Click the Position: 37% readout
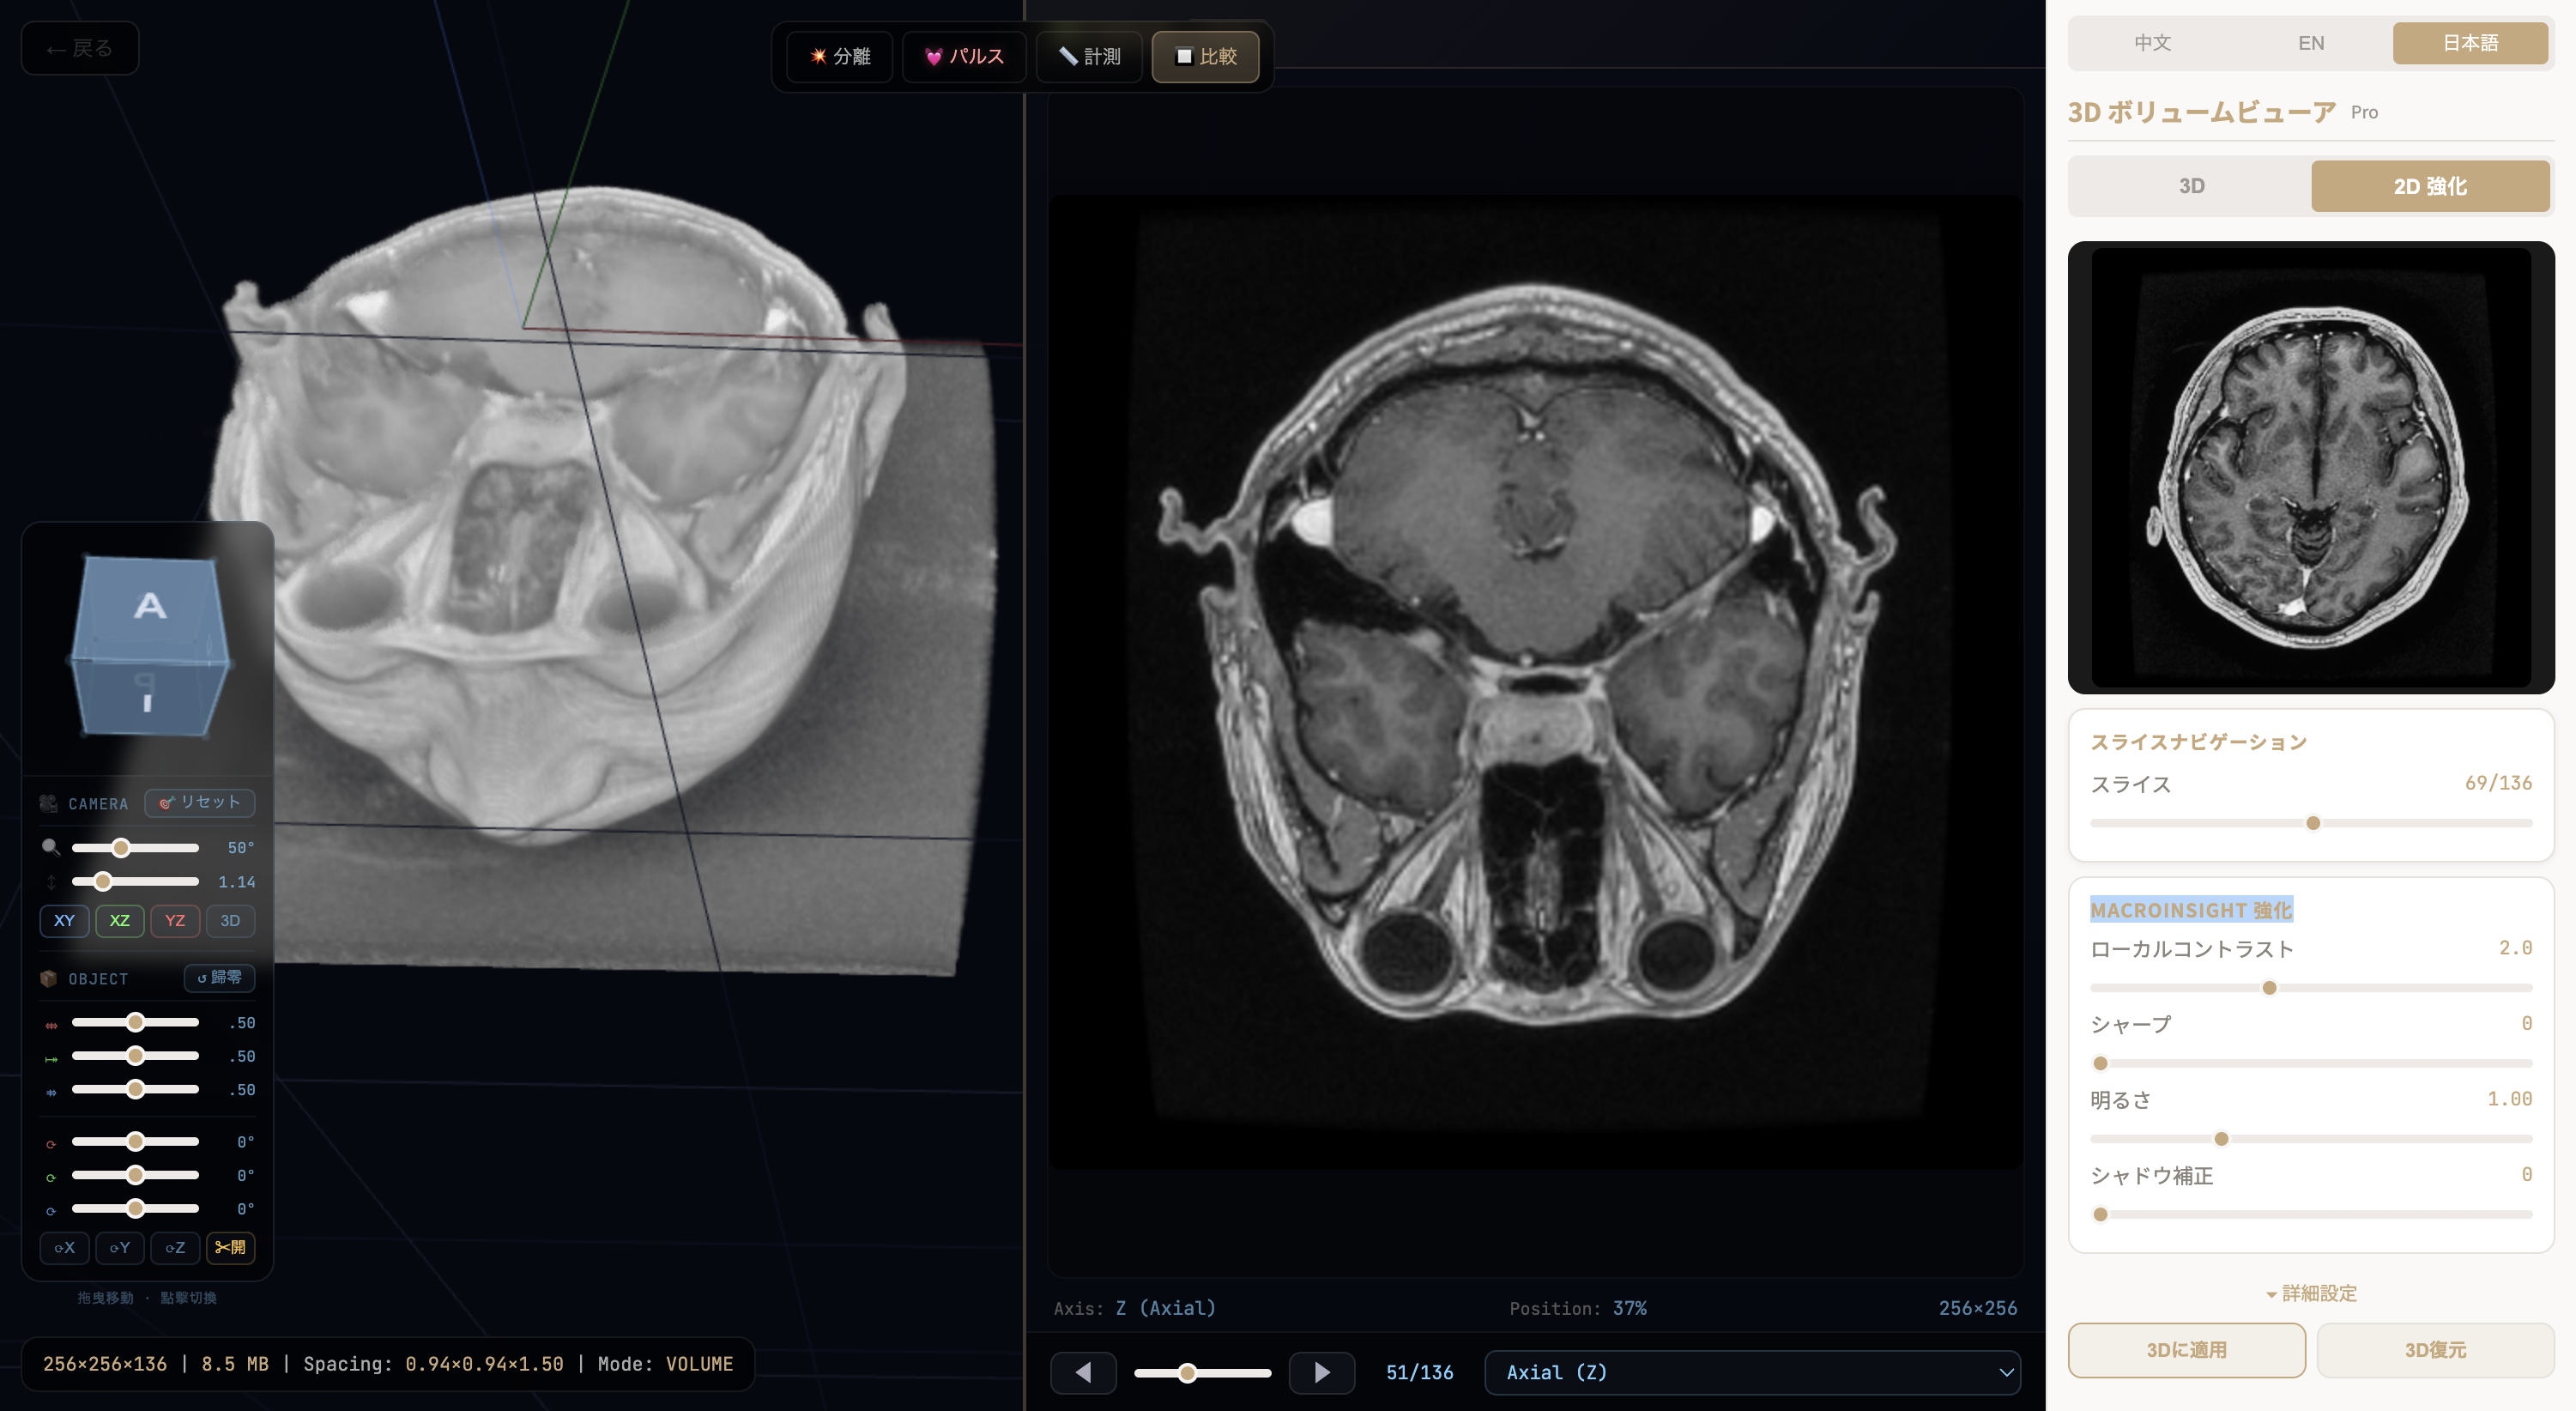This screenshot has width=2576, height=1411. point(1577,1308)
